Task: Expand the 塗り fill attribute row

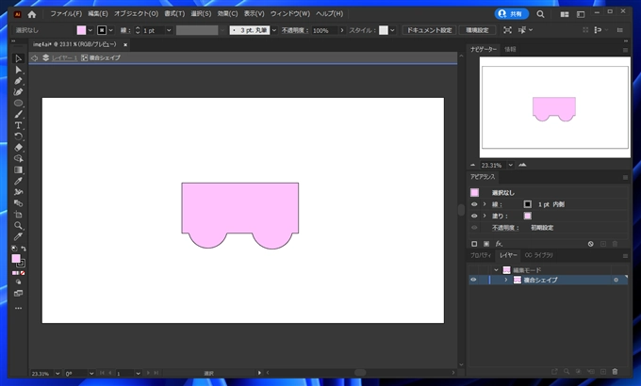Action: (485, 216)
